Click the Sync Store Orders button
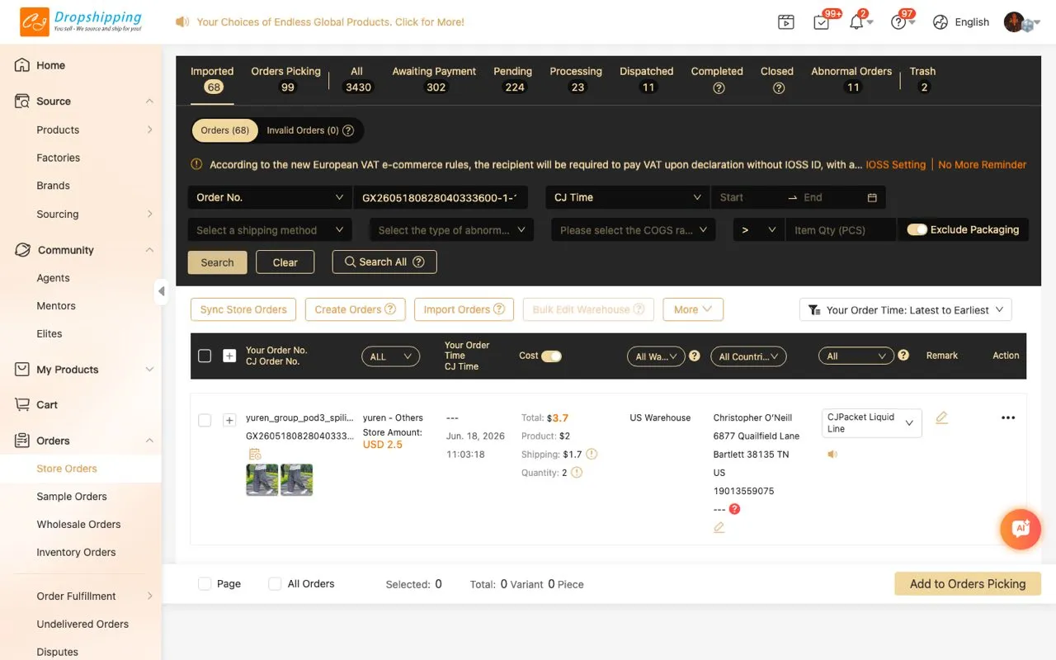Image resolution: width=1056 pixels, height=660 pixels. click(243, 309)
